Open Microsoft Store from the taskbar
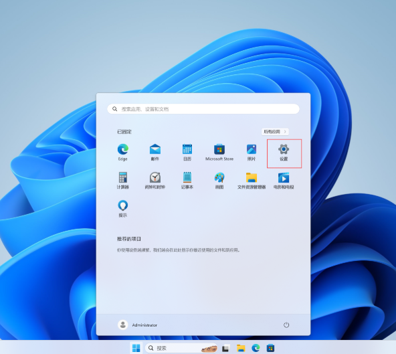The image size is (396, 354). click(x=270, y=348)
